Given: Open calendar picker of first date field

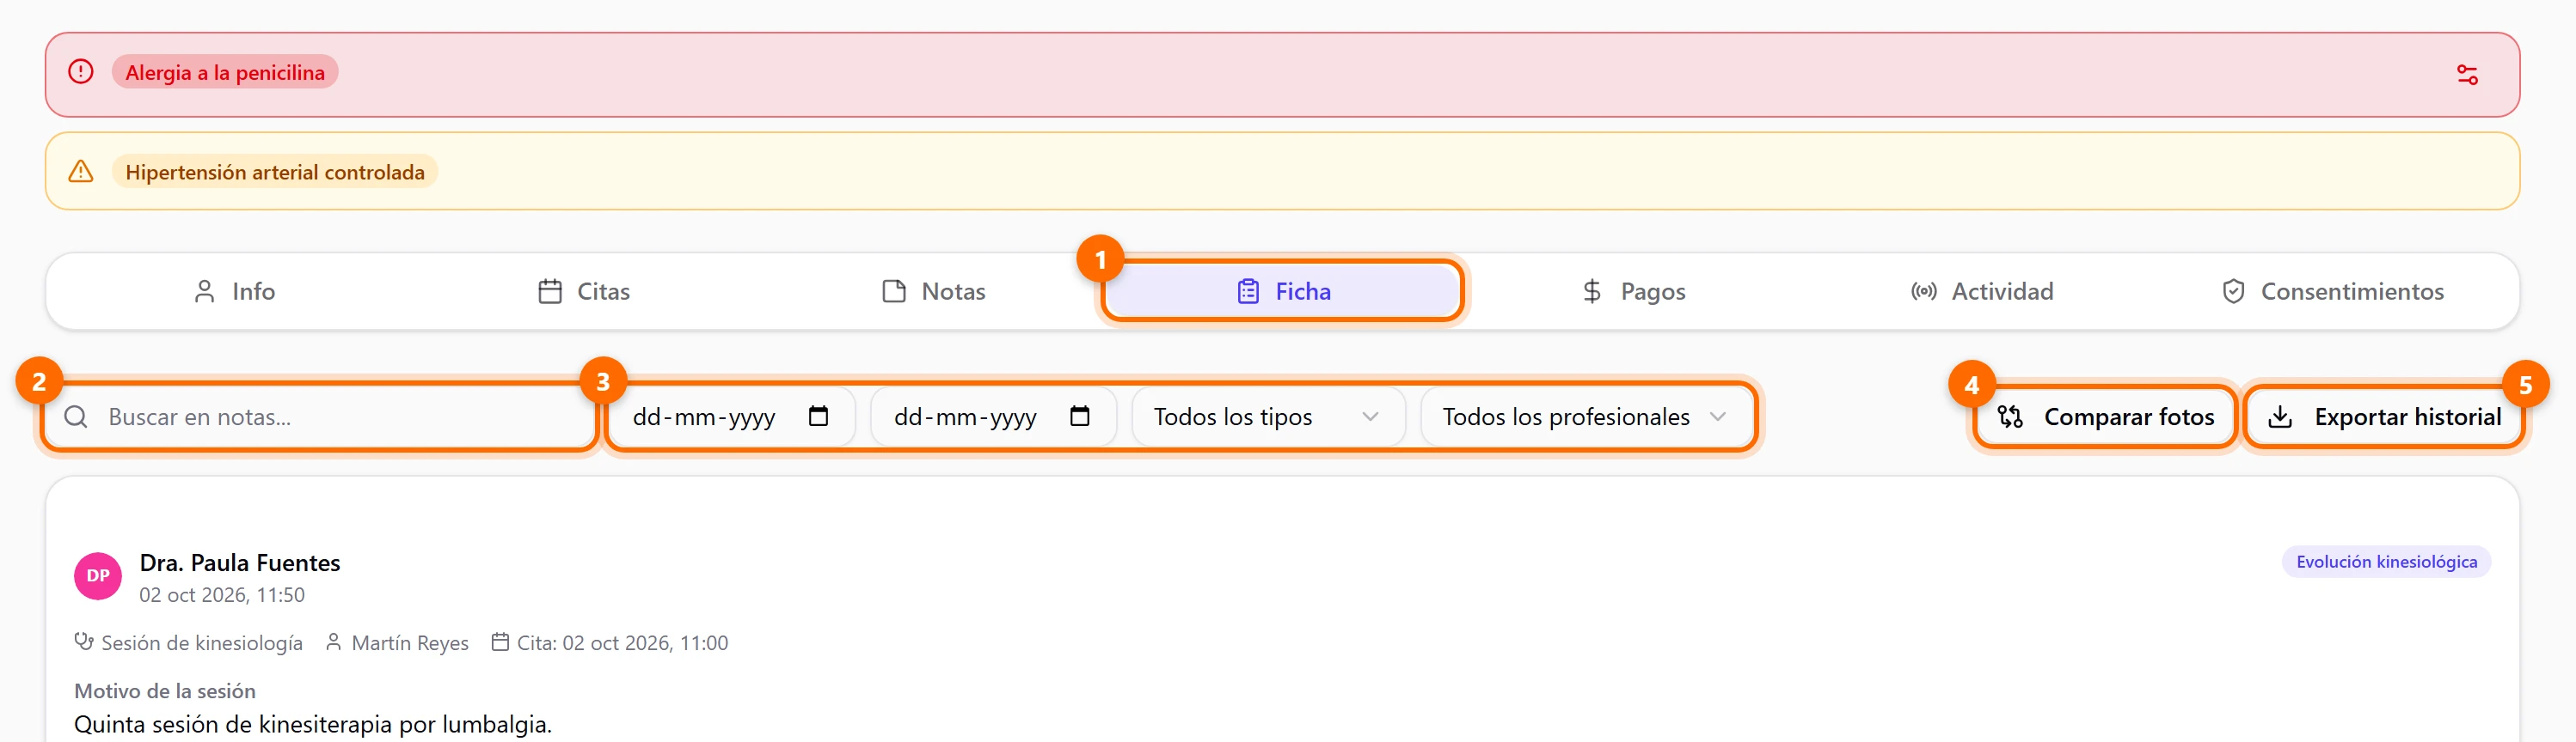Looking at the screenshot, I should [x=818, y=417].
